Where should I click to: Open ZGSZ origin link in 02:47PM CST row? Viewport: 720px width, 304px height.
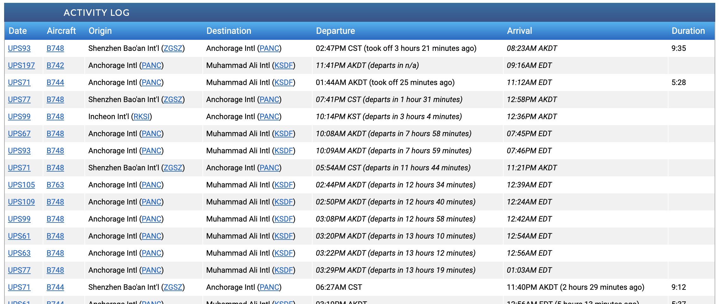[173, 48]
